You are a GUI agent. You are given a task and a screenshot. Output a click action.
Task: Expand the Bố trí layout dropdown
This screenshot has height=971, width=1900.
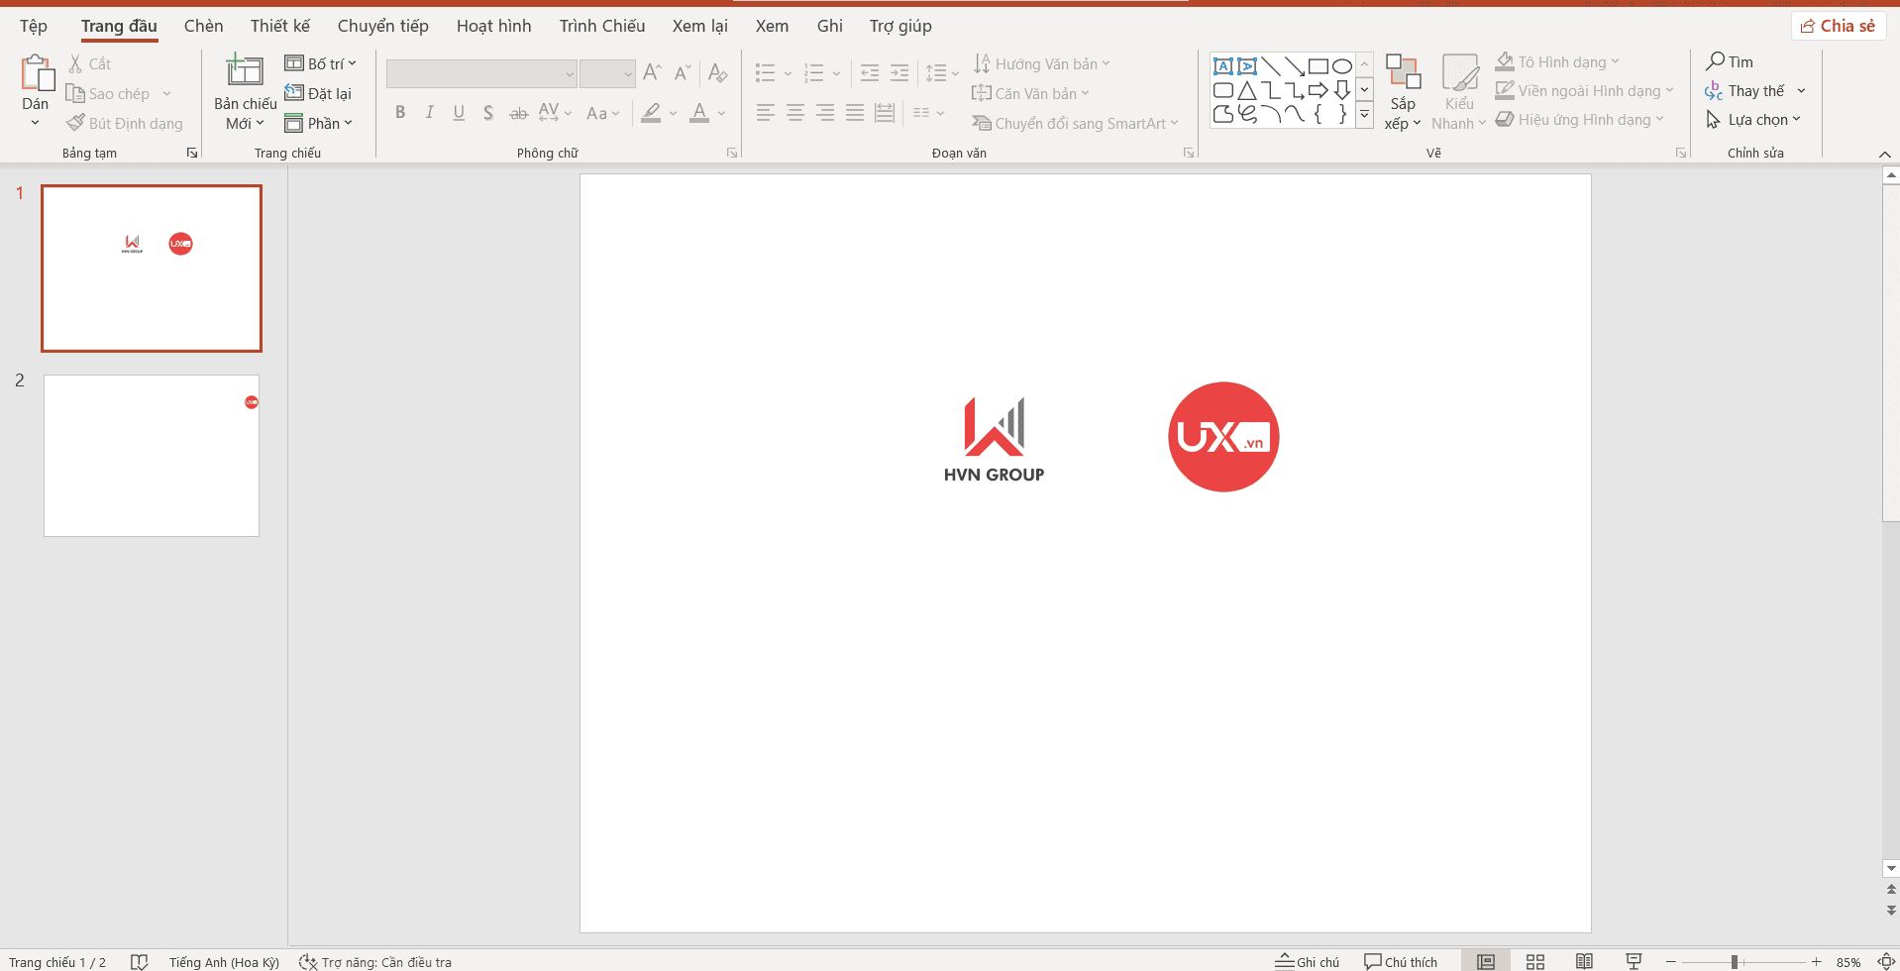click(320, 63)
